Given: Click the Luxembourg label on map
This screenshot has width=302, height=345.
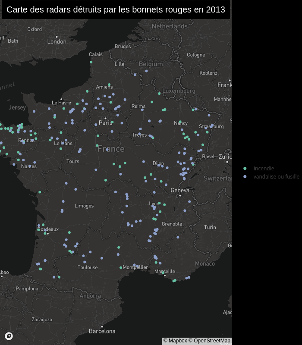Looking at the screenshot, I should point(179,91).
